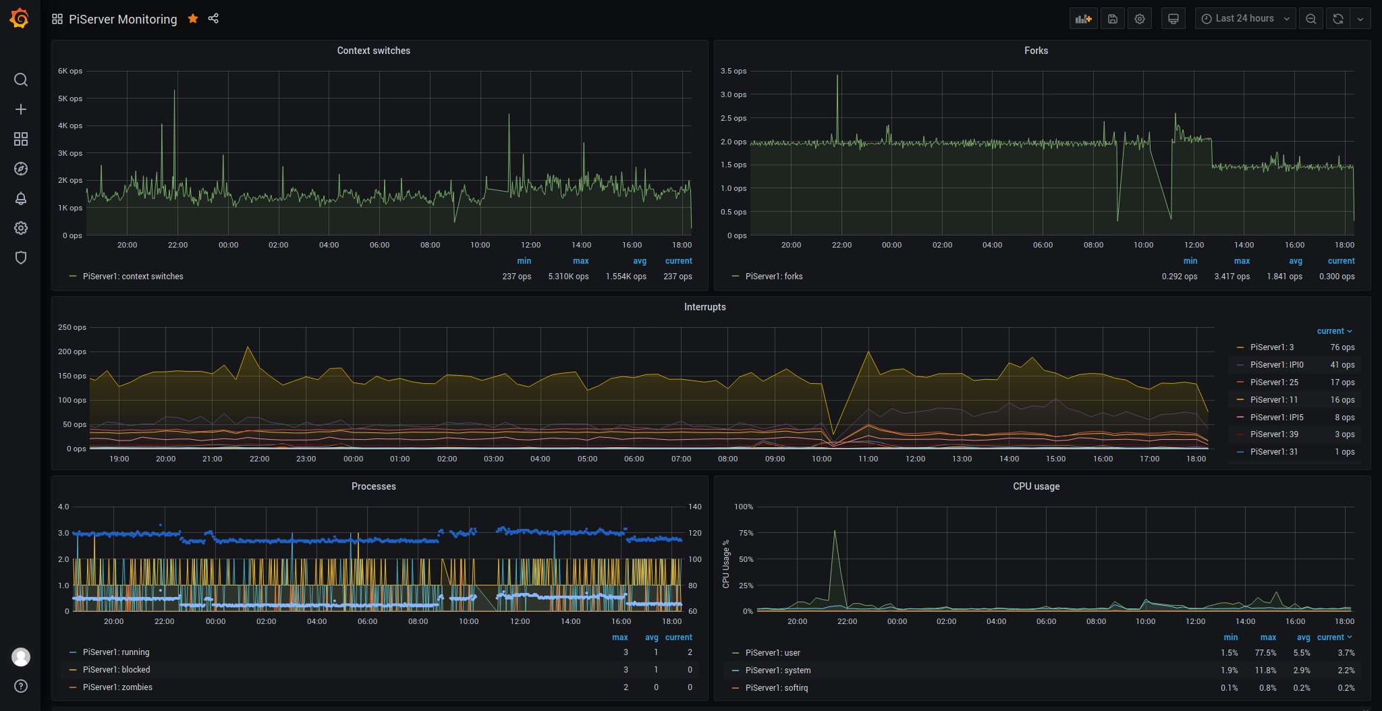Click the max column header in Forks legend
1382x711 pixels.
tap(1242, 261)
